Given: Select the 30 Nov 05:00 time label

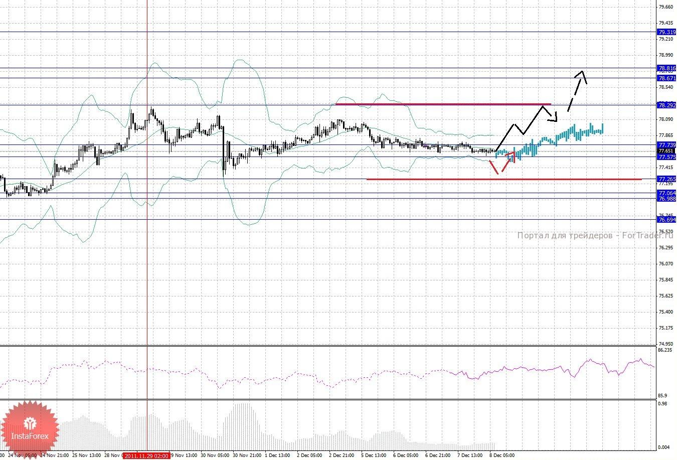Looking at the screenshot, I should (x=215, y=455).
